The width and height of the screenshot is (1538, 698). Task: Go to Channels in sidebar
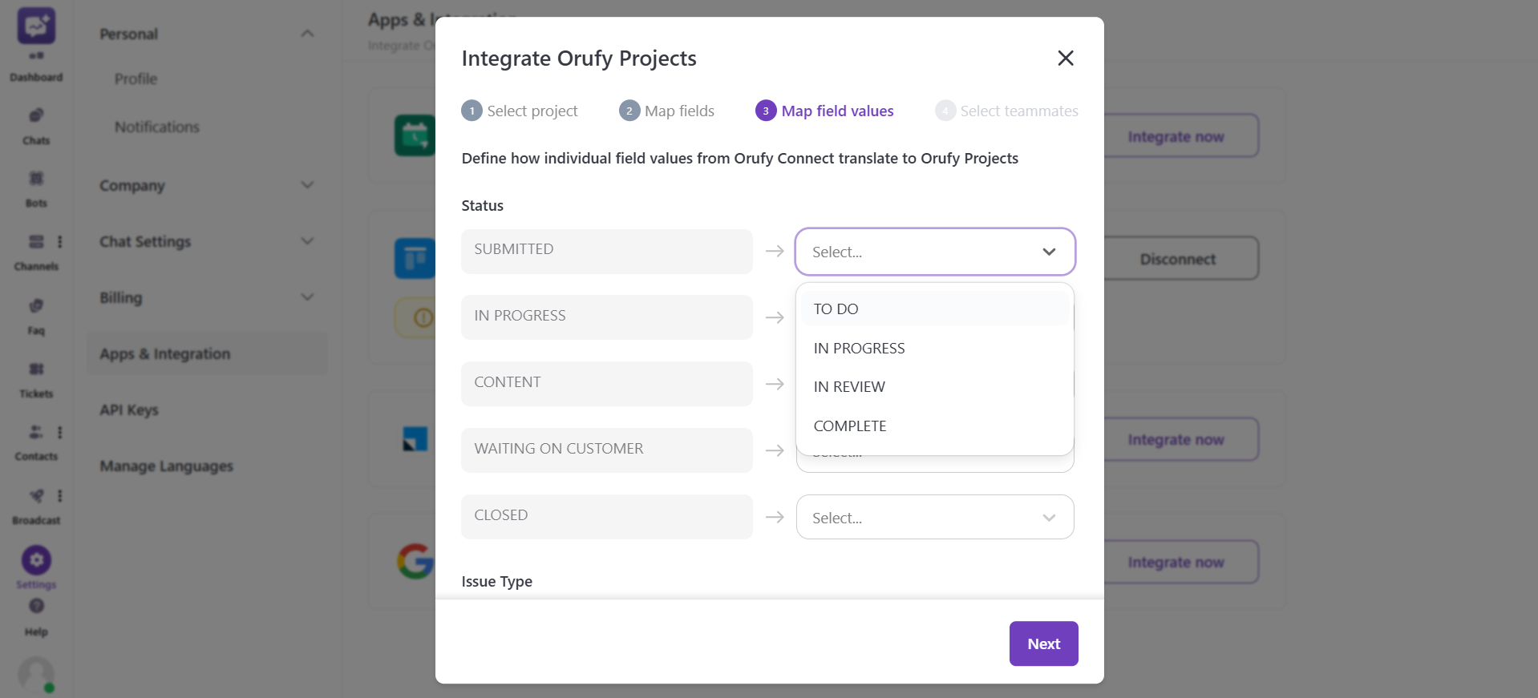click(36, 251)
